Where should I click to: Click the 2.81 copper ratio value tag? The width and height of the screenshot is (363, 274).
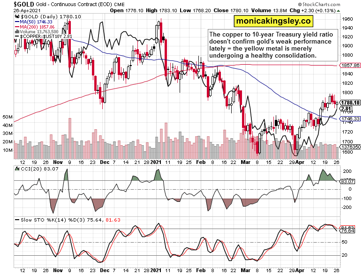click(x=346, y=109)
